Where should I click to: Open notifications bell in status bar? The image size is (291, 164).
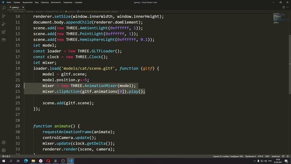[x=288, y=156]
